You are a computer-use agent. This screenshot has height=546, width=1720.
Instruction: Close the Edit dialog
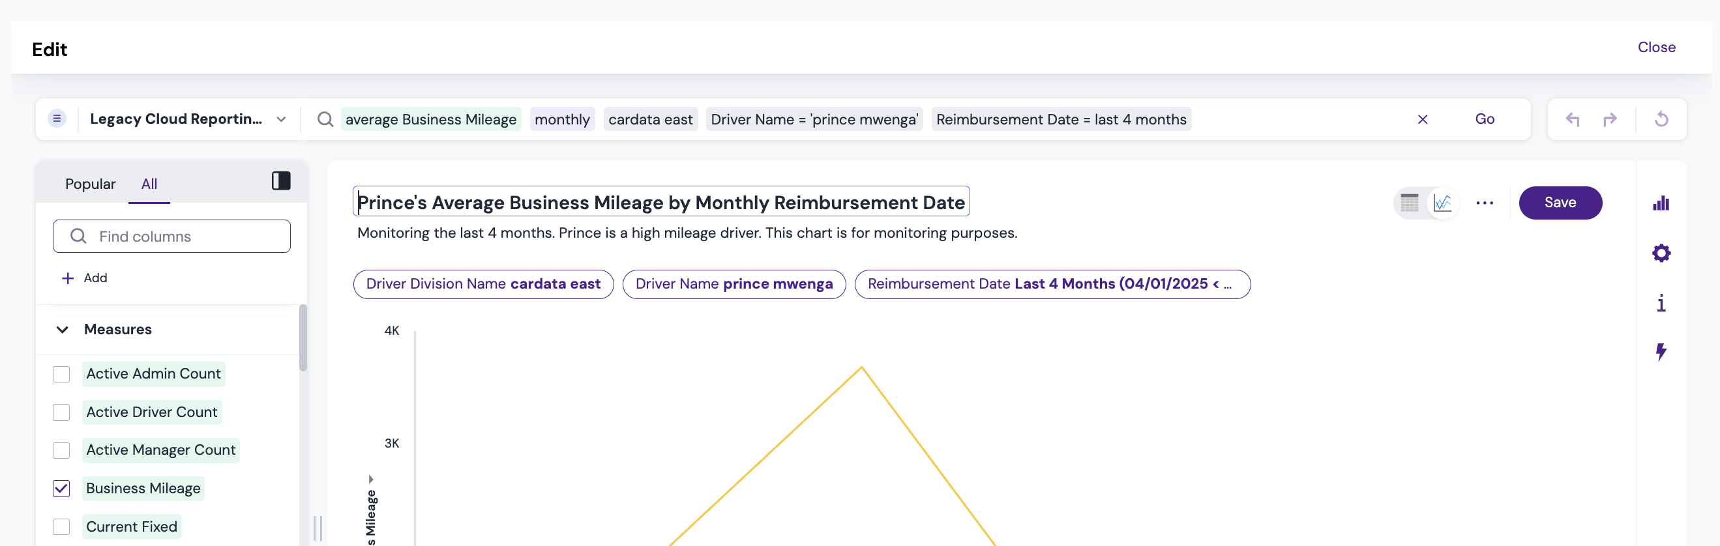1656,48
